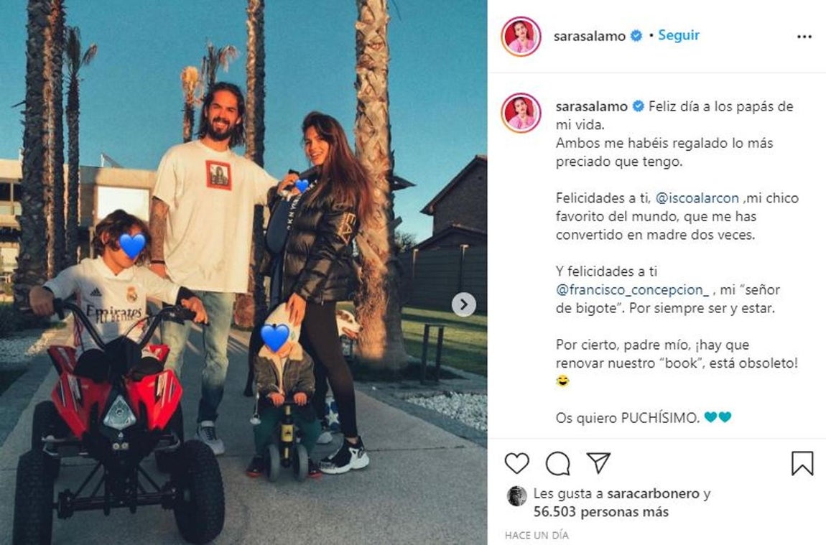Image resolution: width=826 pixels, height=545 pixels.
Task: Click sarasalamo avatar beside the caption
Action: (x=521, y=113)
